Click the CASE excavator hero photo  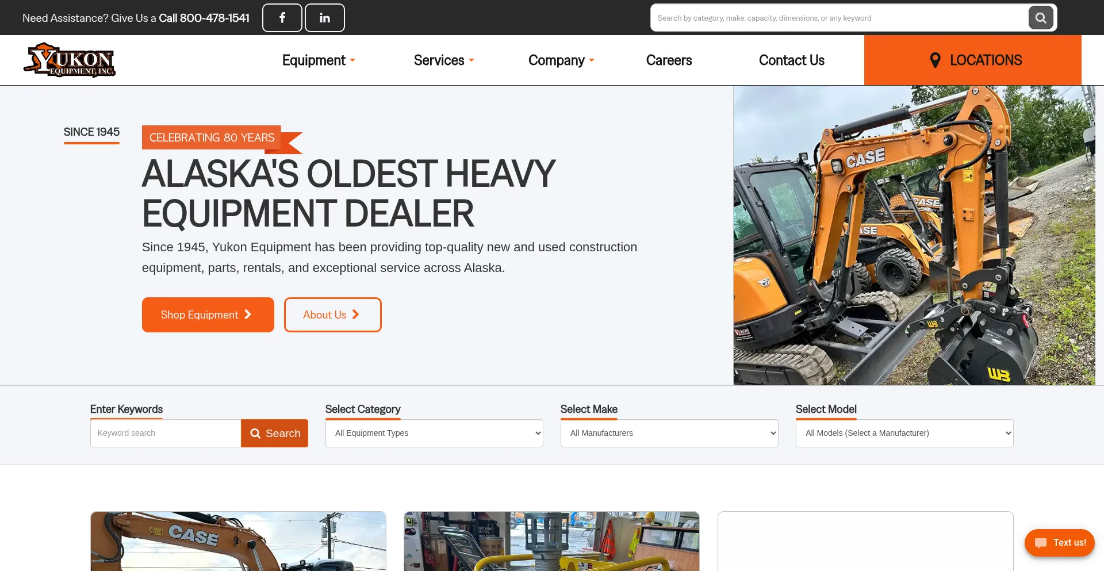pyautogui.click(x=914, y=235)
